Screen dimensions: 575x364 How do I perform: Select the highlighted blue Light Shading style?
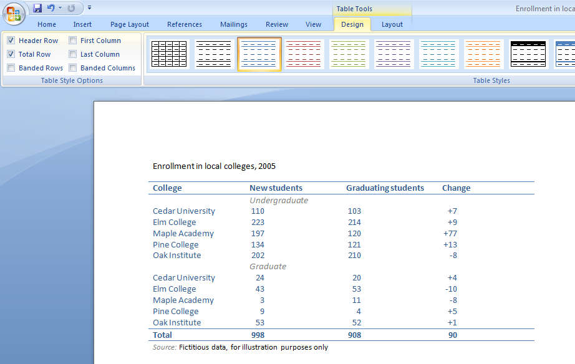tap(259, 54)
